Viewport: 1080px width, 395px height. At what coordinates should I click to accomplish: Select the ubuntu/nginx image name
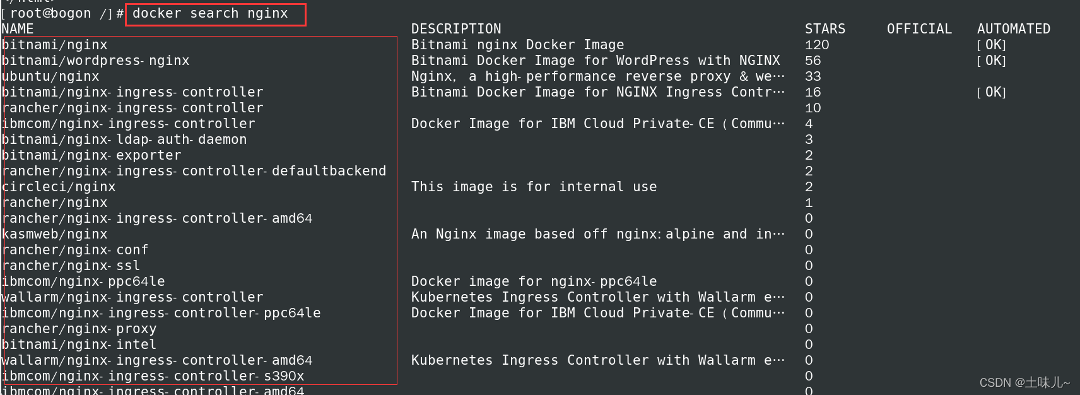tap(50, 76)
